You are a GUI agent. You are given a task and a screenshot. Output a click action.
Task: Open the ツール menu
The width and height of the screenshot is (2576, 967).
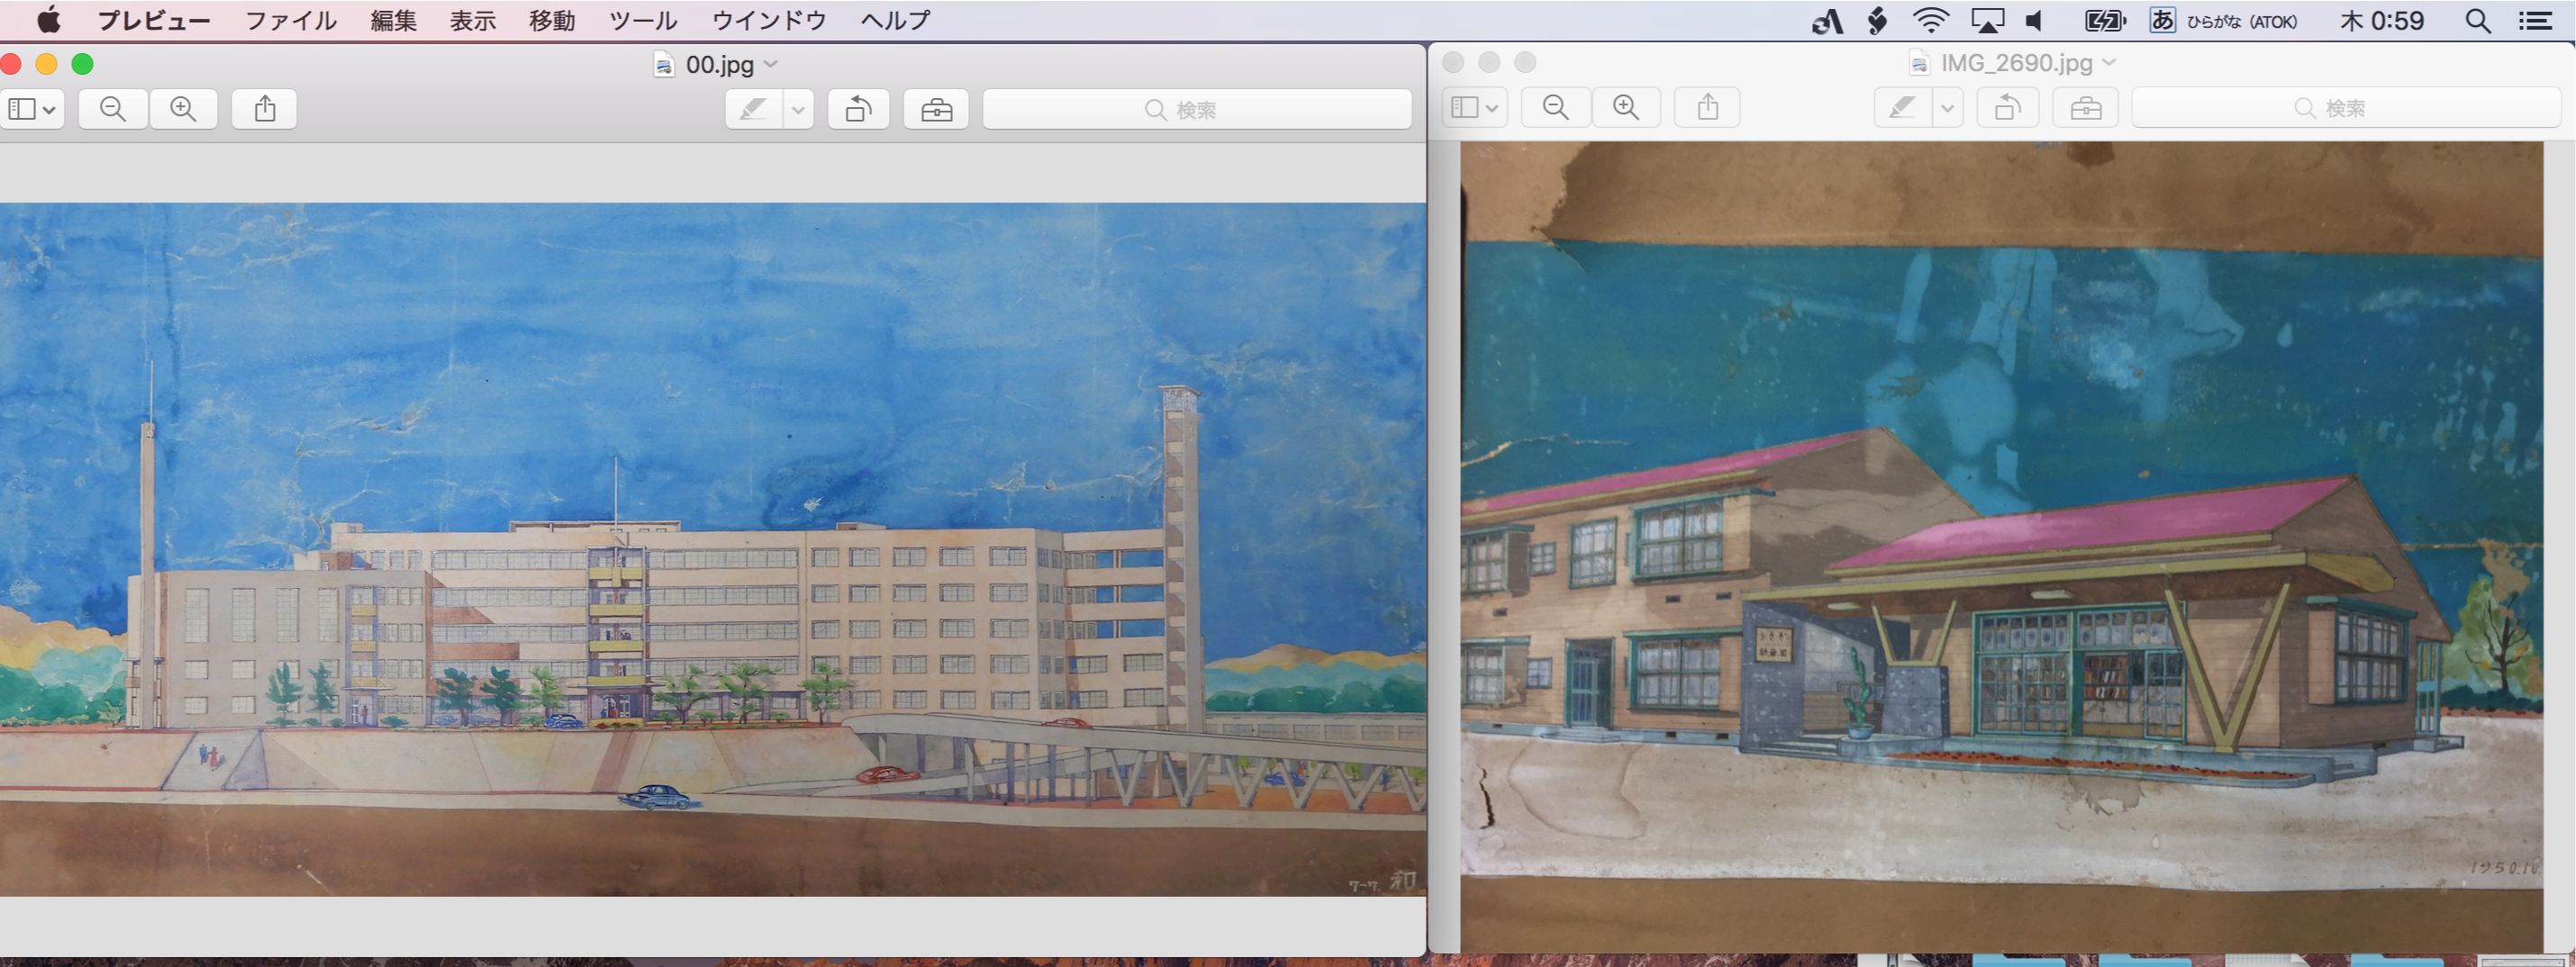click(x=643, y=20)
